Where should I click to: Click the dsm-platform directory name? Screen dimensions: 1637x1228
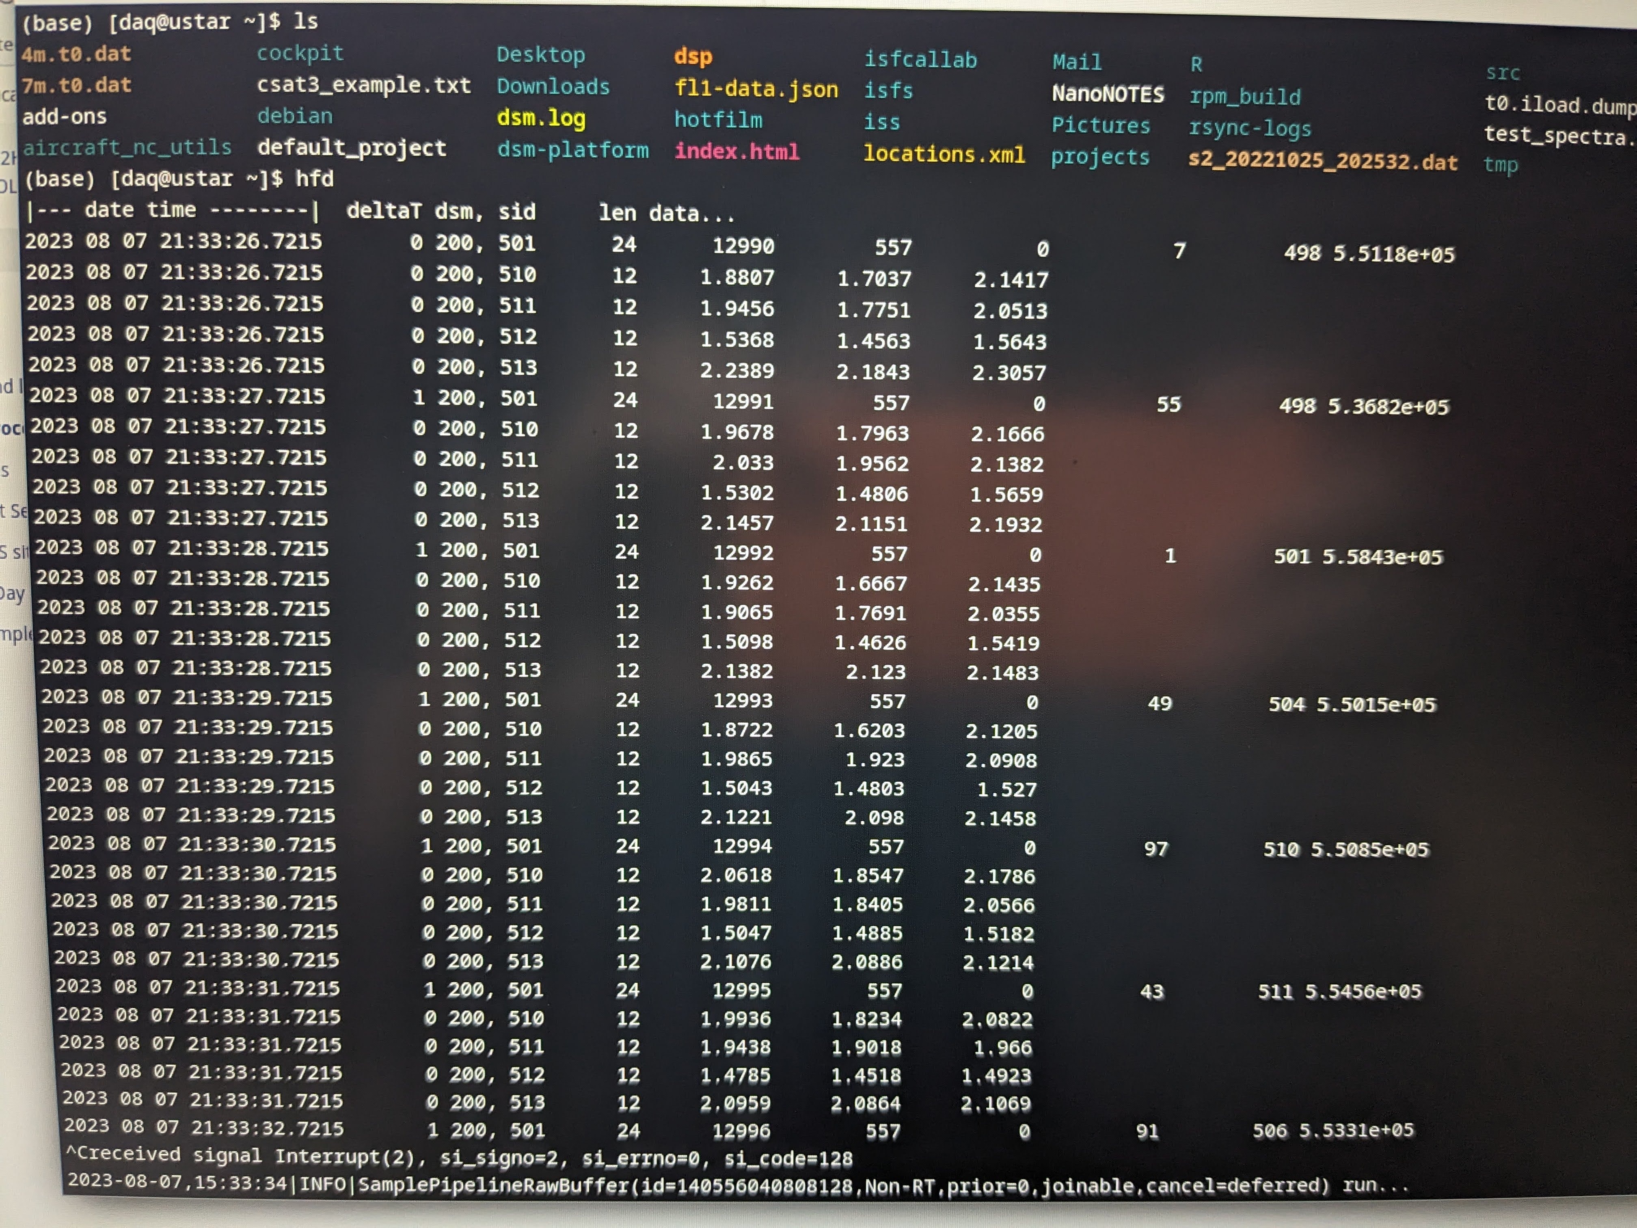pyautogui.click(x=572, y=150)
